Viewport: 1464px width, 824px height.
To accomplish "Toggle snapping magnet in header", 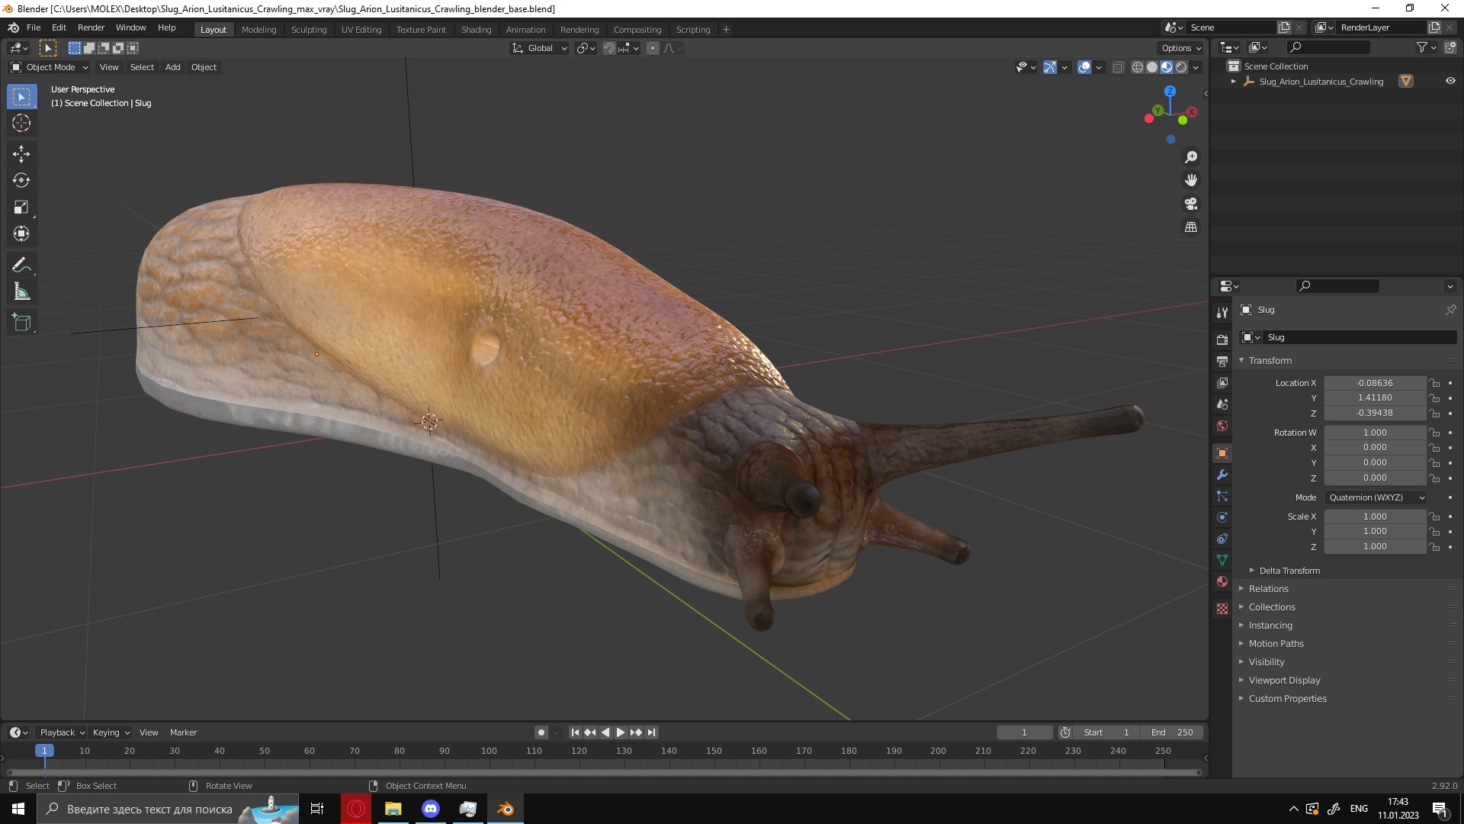I will [608, 48].
